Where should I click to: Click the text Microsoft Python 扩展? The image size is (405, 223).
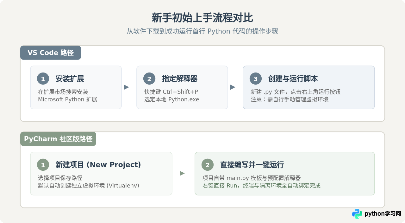pyautogui.click(x=67, y=99)
